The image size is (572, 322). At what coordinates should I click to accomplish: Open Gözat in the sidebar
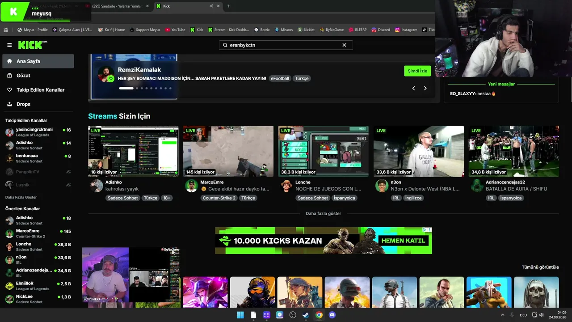38,76
